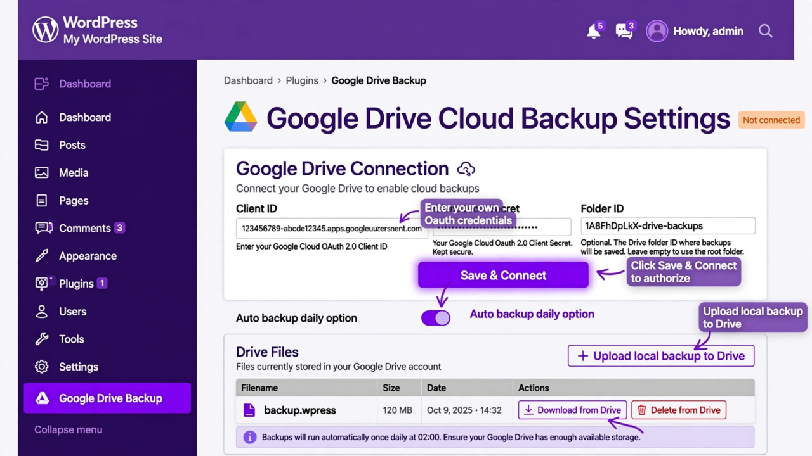The image size is (812, 456).
Task: Click the Client ID input field
Action: pos(332,228)
